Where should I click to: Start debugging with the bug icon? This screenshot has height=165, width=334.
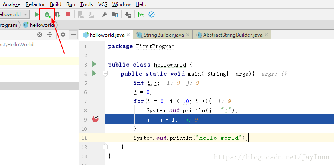47,14
